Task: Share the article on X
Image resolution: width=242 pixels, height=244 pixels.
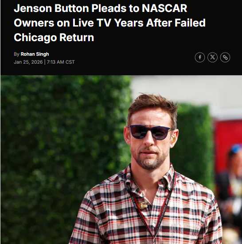Action: (x=212, y=57)
